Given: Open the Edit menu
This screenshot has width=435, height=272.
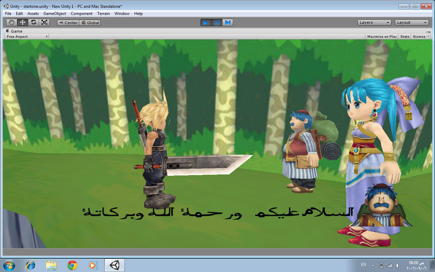Looking at the screenshot, I should (x=19, y=14).
